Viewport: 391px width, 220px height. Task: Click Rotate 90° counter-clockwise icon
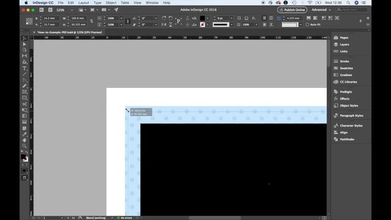coord(170,18)
